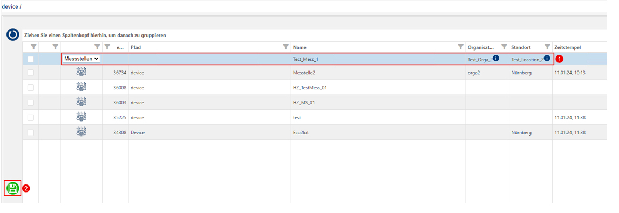Tick checkbox for Messtelle2 row

(30, 73)
